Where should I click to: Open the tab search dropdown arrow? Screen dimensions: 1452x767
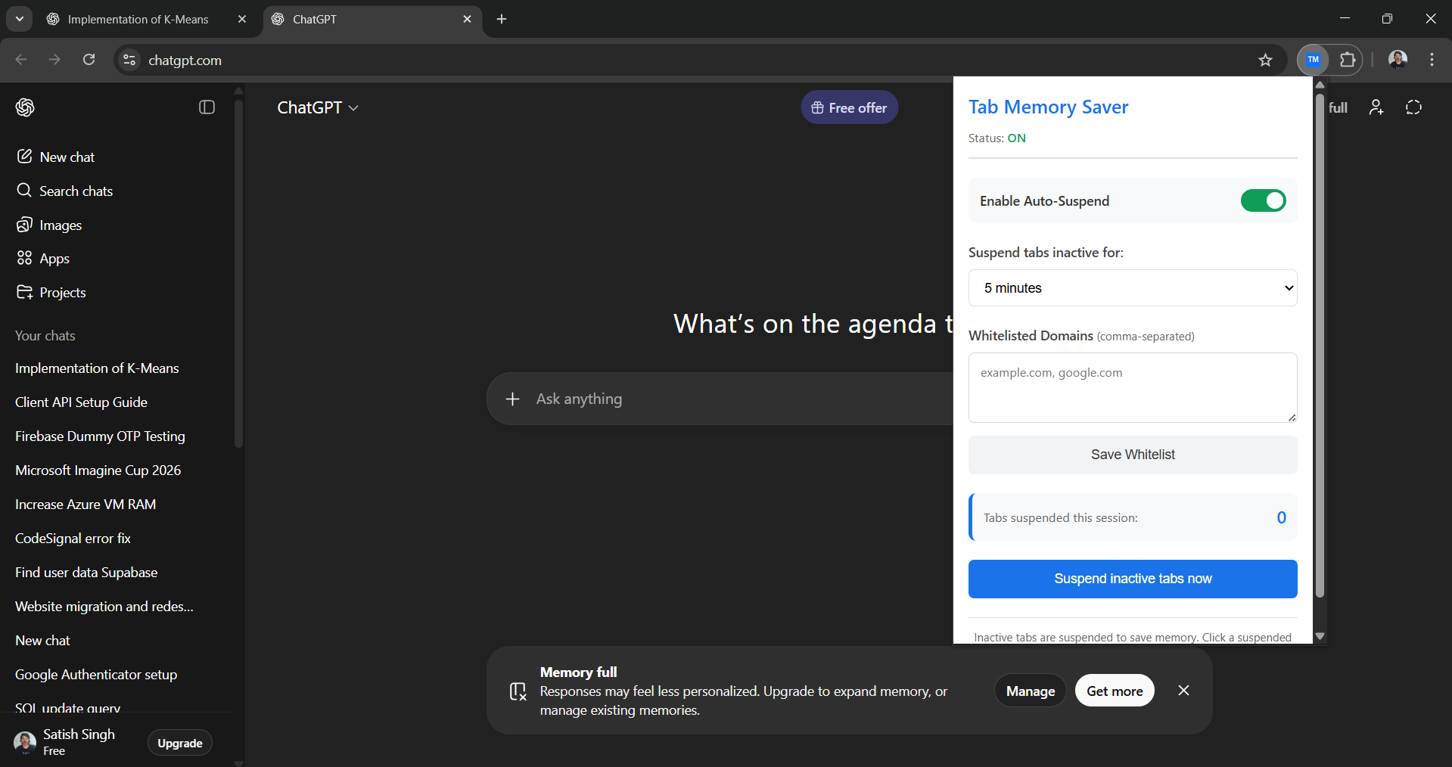coord(20,19)
